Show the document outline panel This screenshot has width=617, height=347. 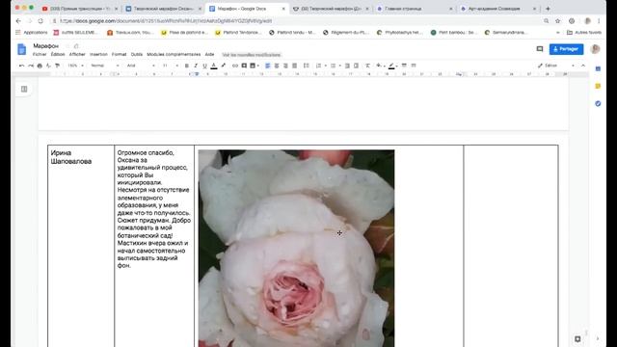24,89
